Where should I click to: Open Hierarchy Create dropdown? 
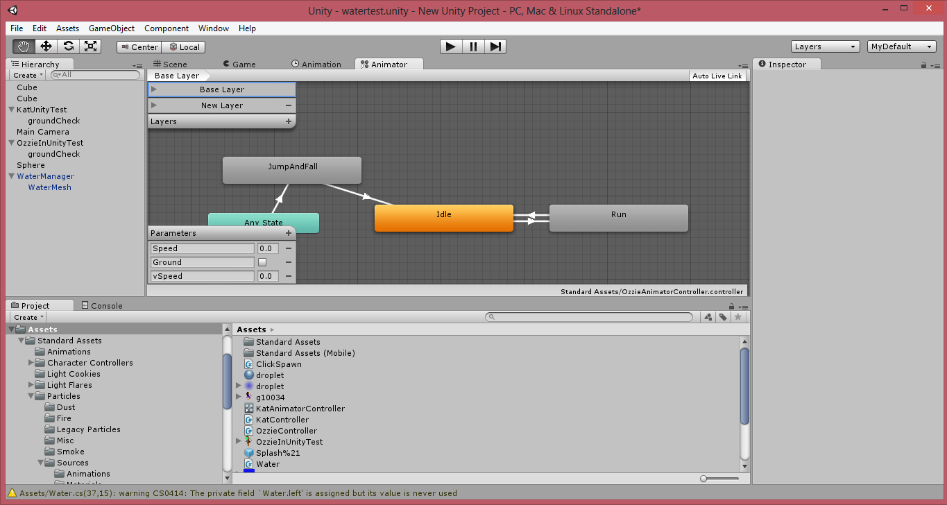coord(28,75)
